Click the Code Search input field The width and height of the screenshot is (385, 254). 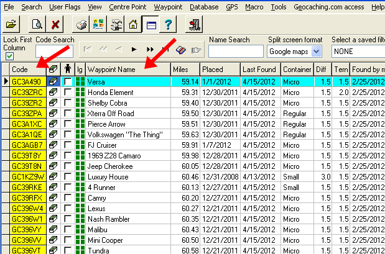point(54,52)
